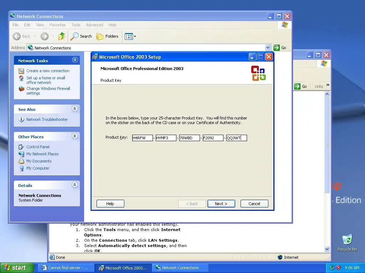The image size is (365, 273).
Task: Click the Network Troubleshooter info icon
Action: (x=21, y=119)
